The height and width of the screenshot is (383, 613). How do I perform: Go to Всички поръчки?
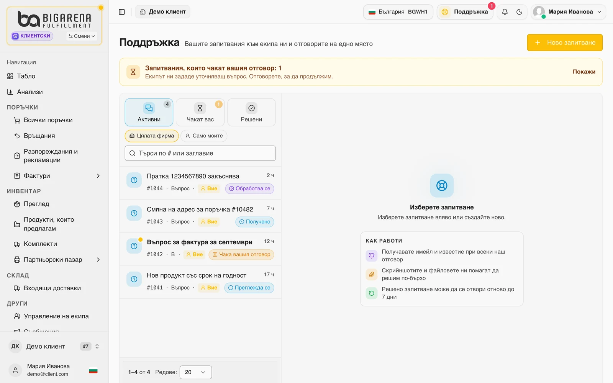point(57,120)
